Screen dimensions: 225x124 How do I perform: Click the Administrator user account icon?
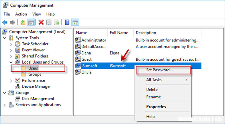[78, 40]
